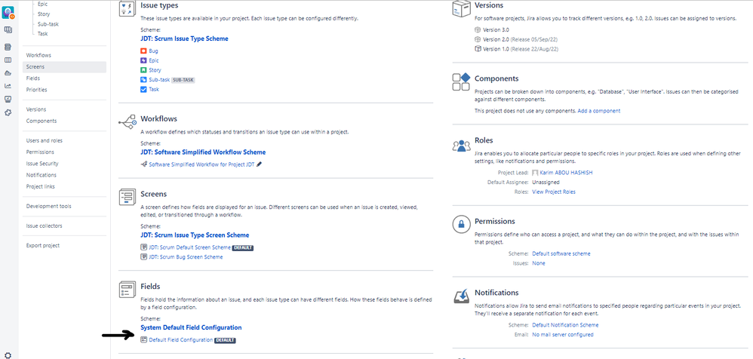This screenshot has height=359, width=753.
Task: Click the Notifications inbox icon
Action: click(x=461, y=296)
